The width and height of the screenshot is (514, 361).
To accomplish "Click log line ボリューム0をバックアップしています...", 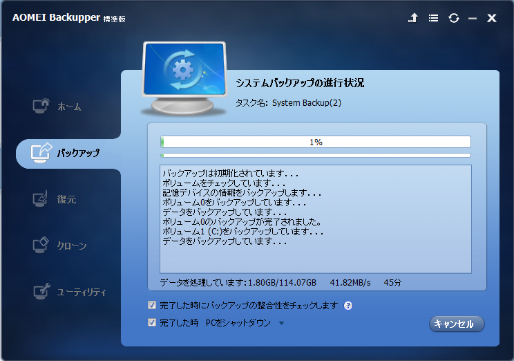I will pyautogui.click(x=234, y=202).
